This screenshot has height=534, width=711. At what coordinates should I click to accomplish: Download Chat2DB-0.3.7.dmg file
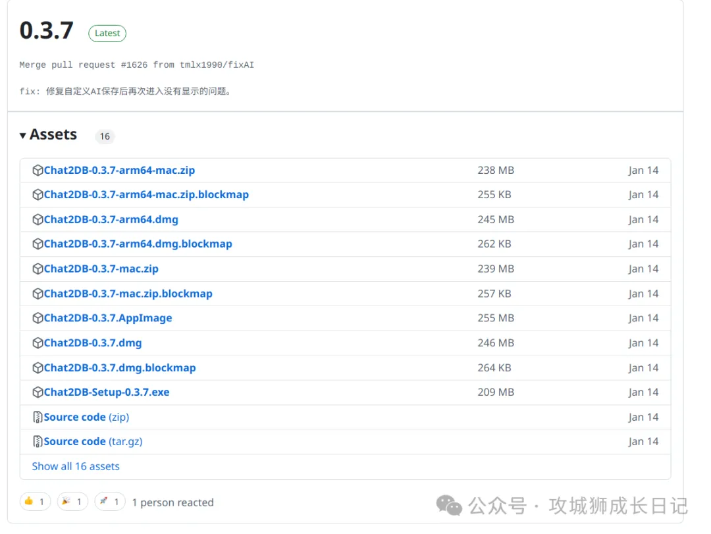pyautogui.click(x=93, y=343)
